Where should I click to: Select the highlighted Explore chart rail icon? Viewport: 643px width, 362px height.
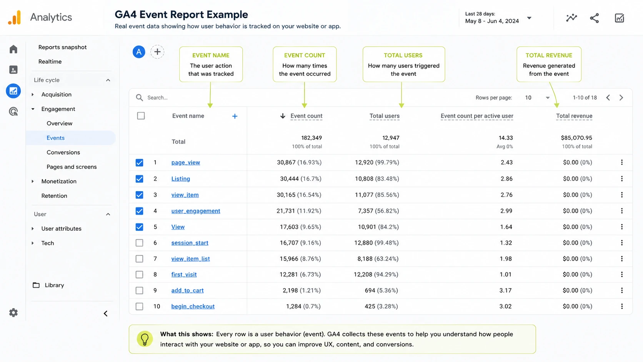pos(13,91)
